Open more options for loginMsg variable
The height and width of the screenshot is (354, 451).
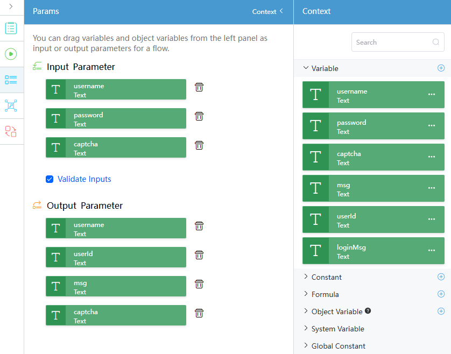point(432,251)
